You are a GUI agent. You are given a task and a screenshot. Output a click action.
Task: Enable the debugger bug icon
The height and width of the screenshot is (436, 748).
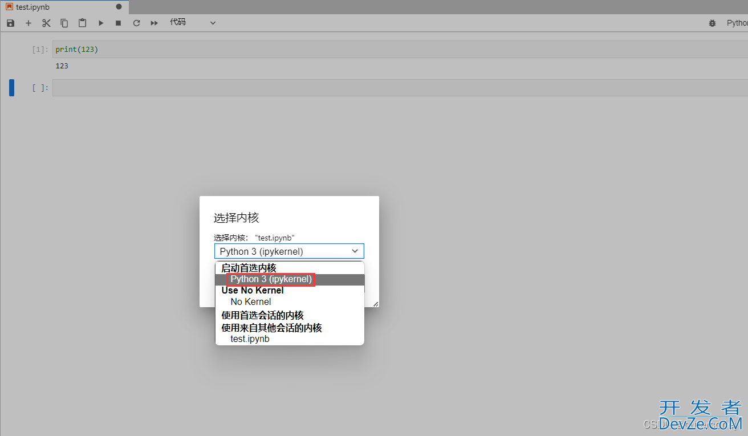(x=712, y=23)
